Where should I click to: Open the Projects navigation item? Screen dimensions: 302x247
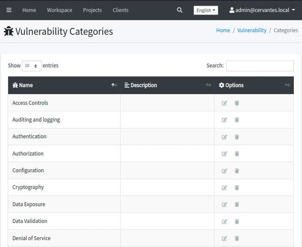92,10
